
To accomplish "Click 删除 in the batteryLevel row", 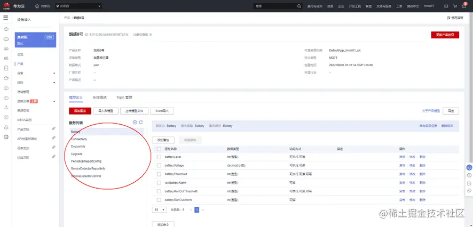I will click(x=422, y=157).
